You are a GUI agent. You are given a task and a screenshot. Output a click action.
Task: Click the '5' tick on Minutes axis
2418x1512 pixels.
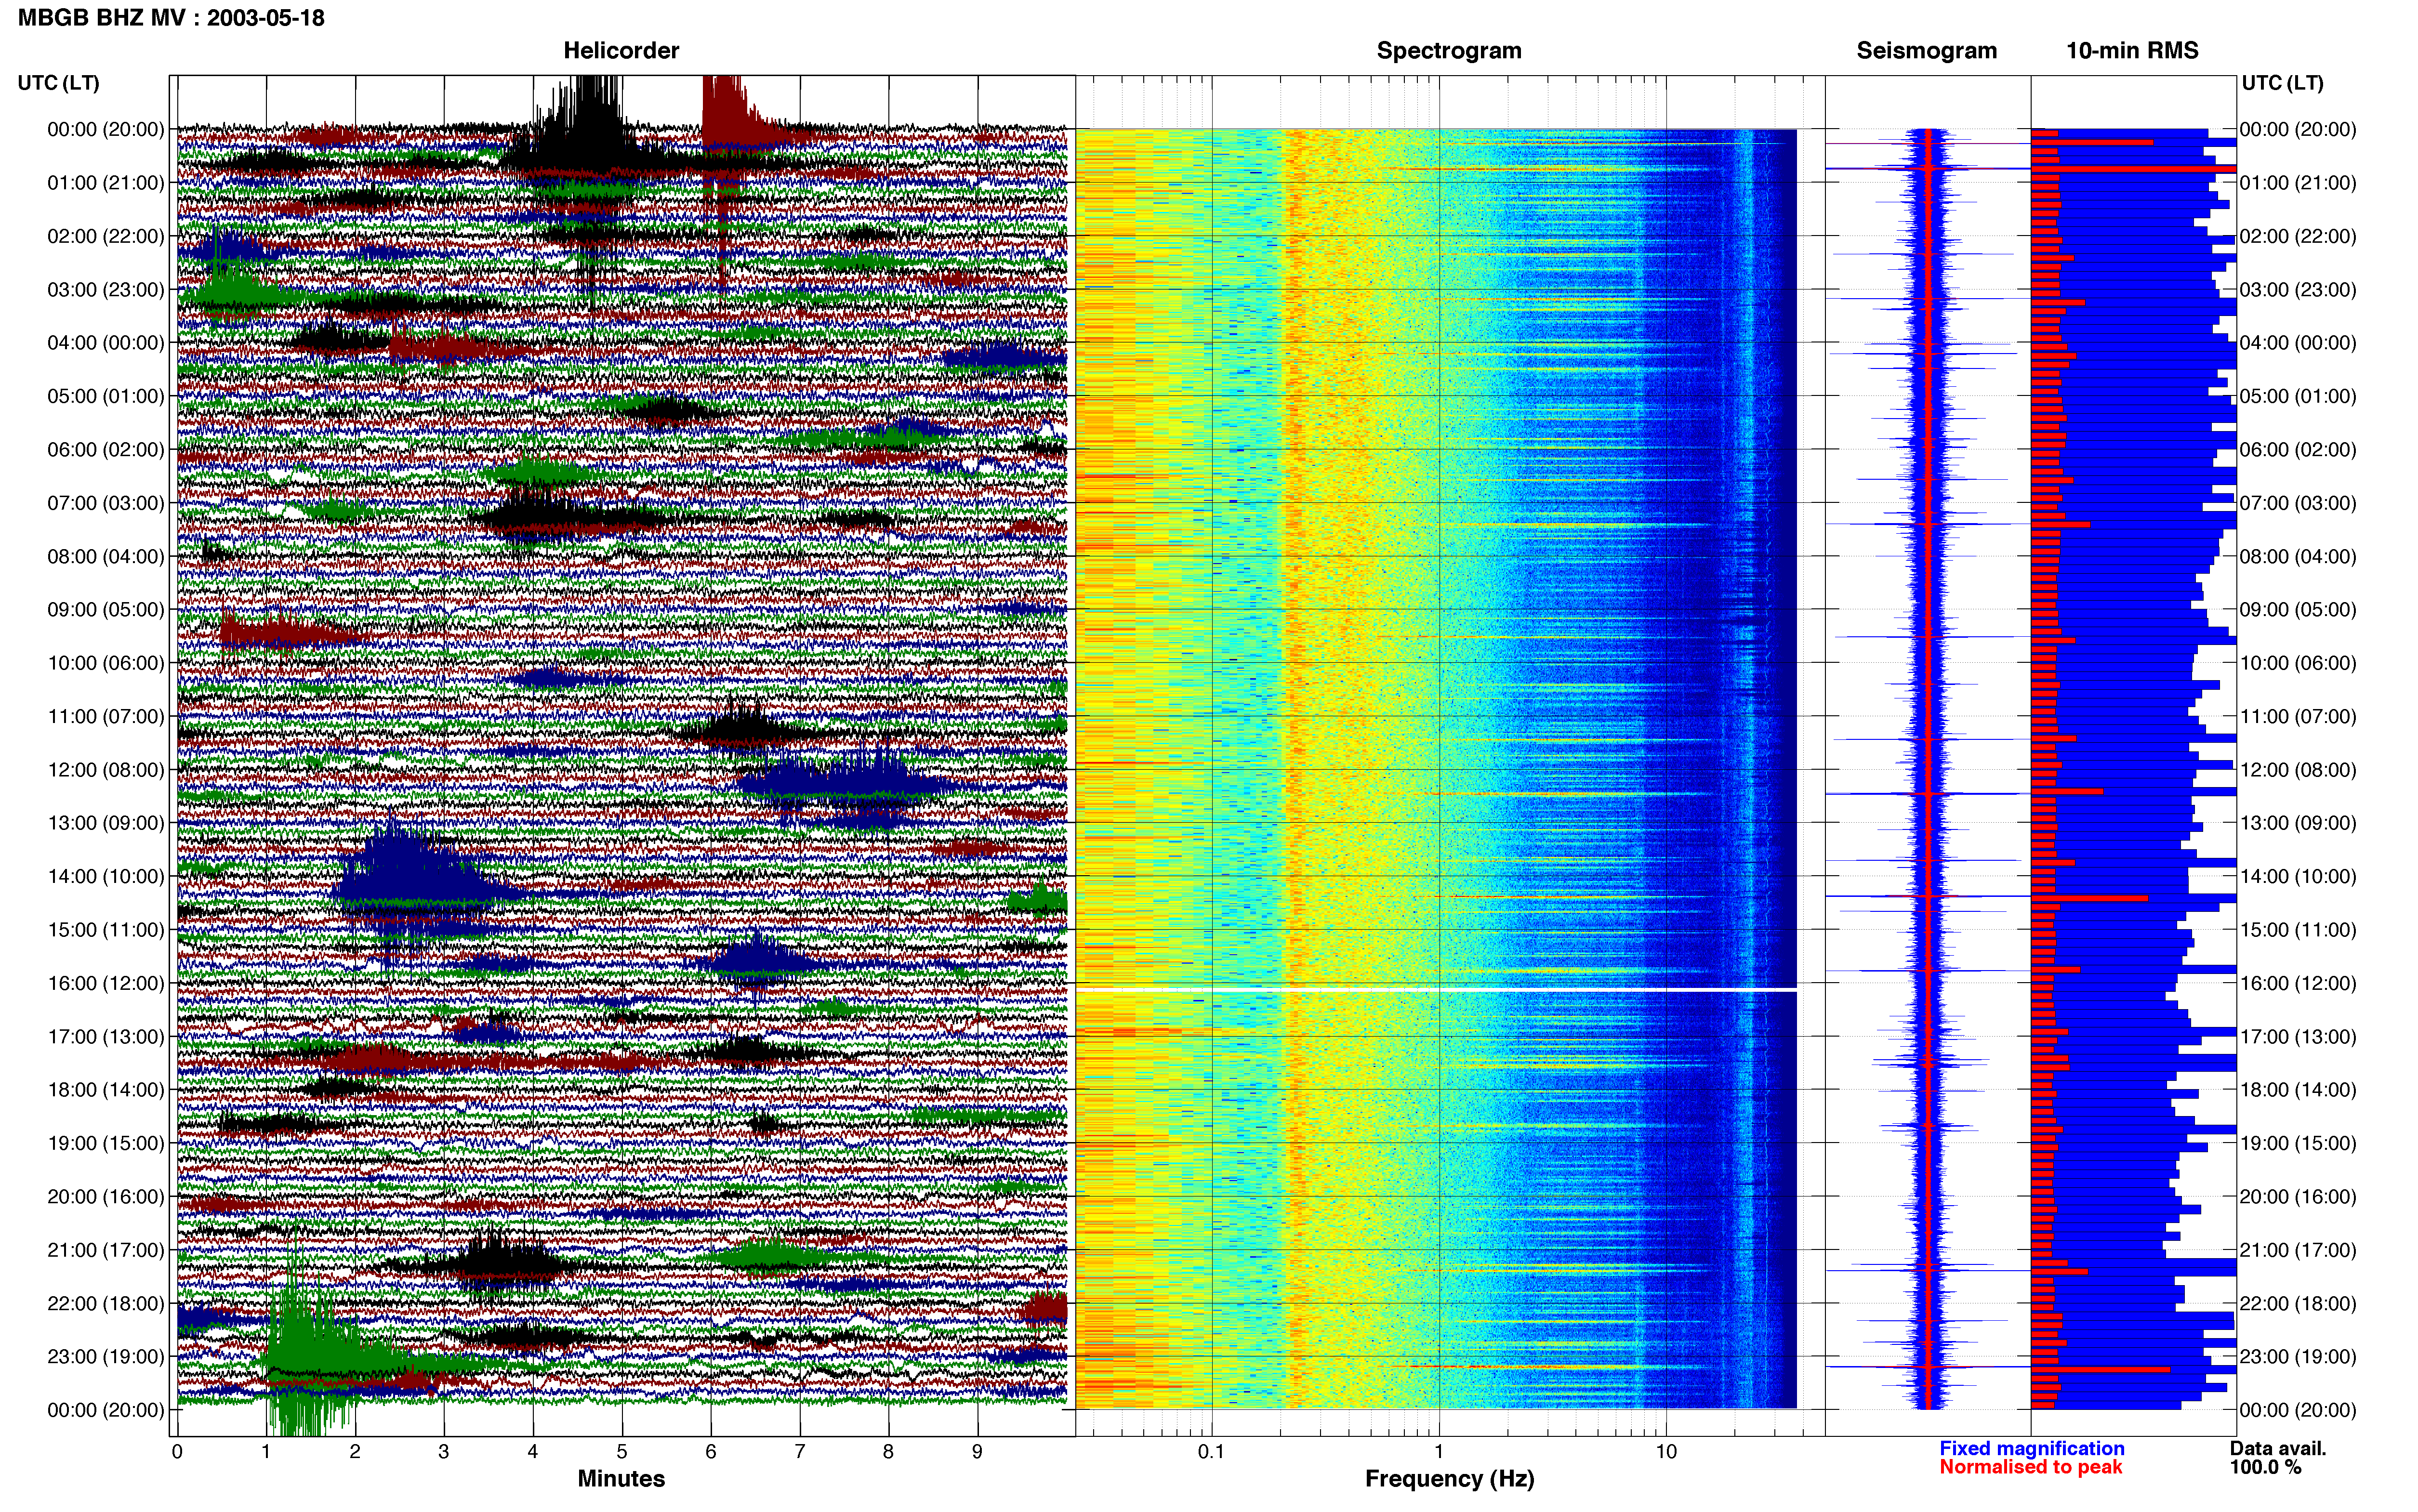click(622, 1452)
